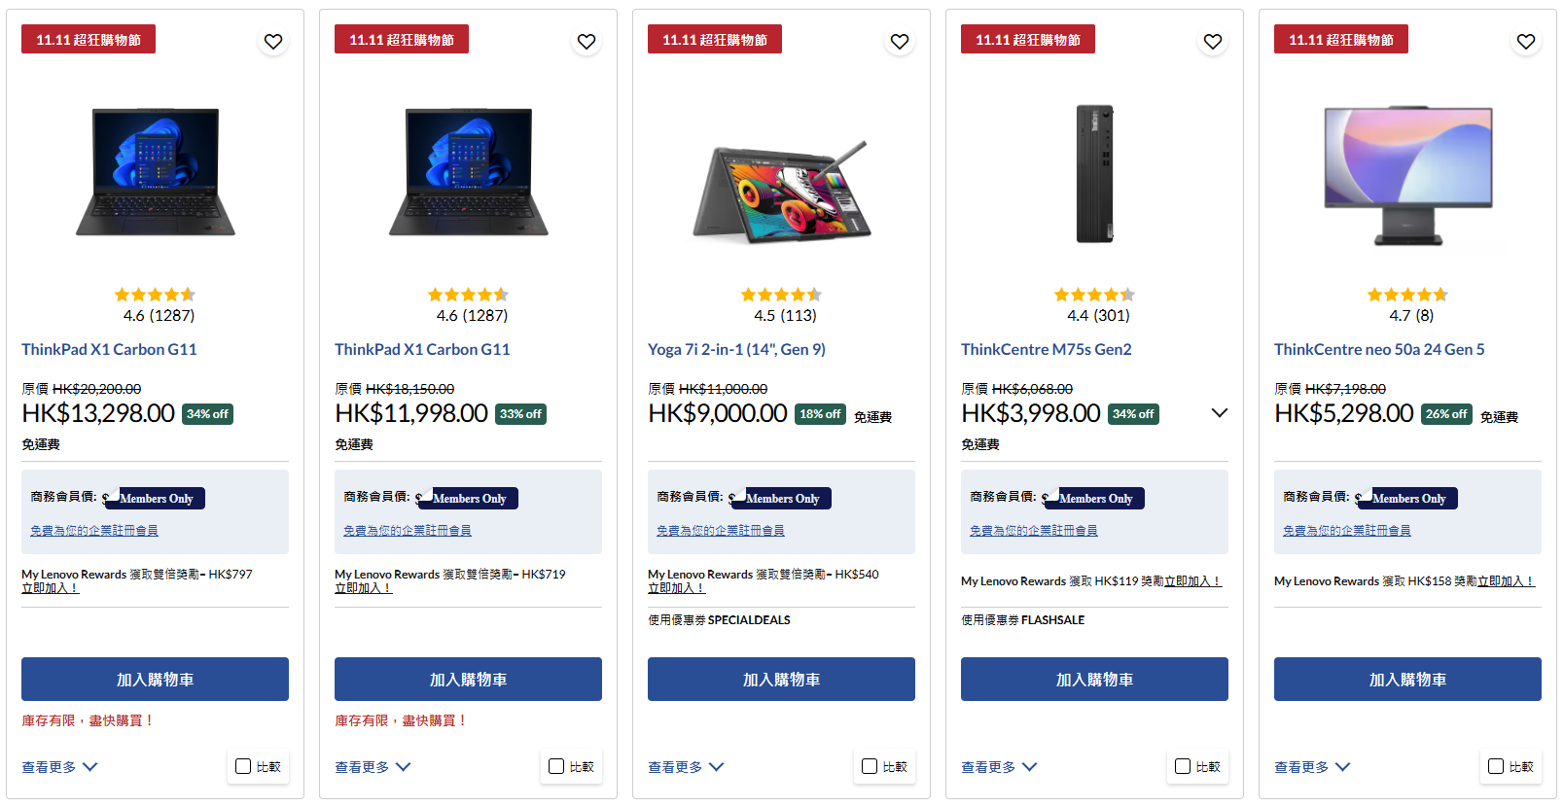Click 立即加入 under first ThinkPad rewards
This screenshot has width=1564, height=806.
point(51,587)
